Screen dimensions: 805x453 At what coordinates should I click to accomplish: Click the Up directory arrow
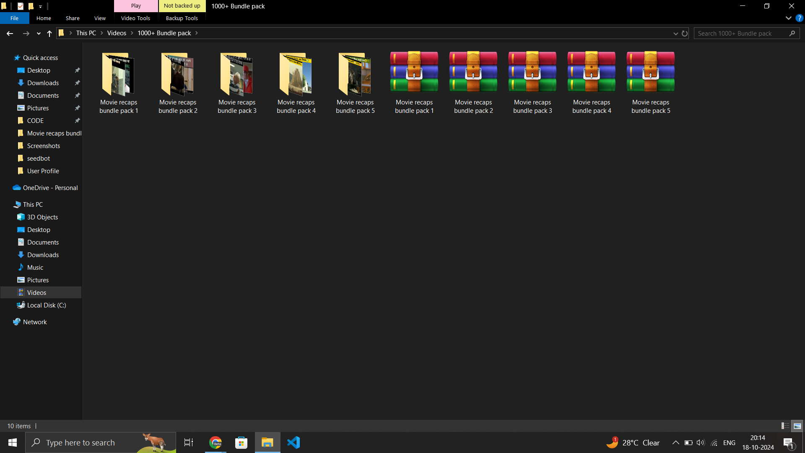pos(49,34)
